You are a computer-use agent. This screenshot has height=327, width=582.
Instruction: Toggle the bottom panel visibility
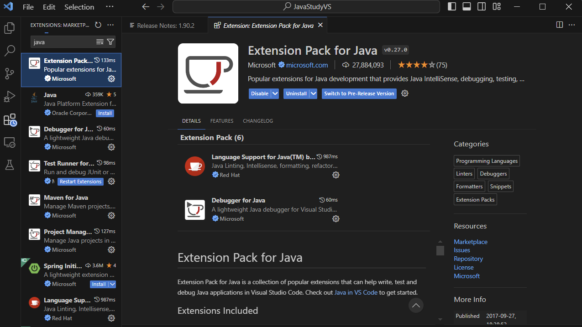tap(467, 7)
